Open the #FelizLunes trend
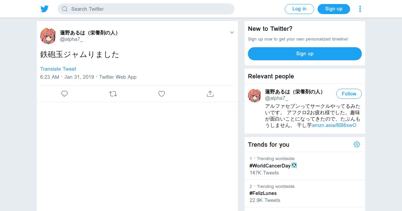 point(263,193)
